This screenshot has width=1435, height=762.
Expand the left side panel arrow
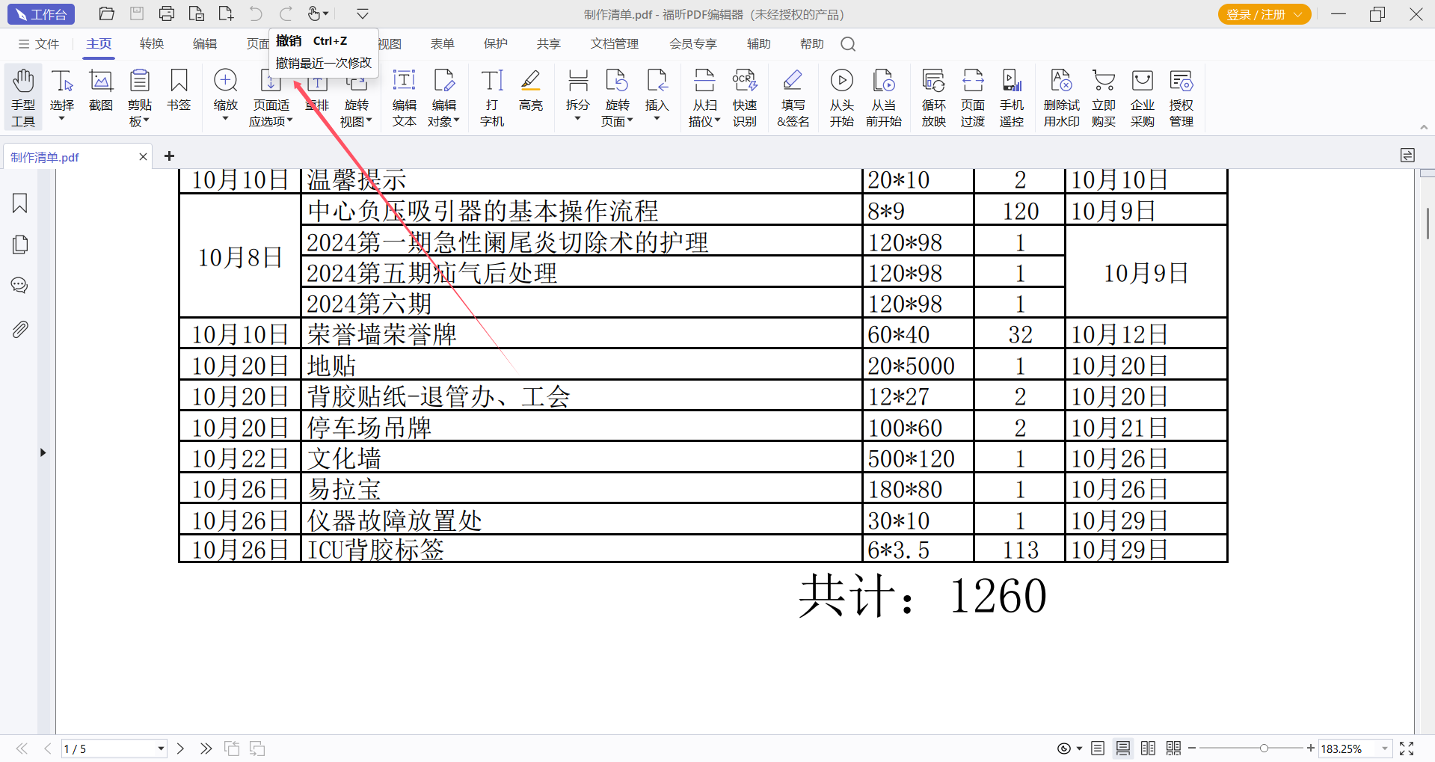43,452
